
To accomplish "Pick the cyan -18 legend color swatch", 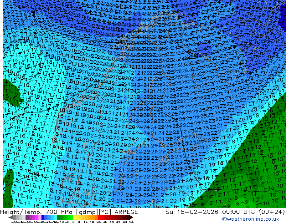I will [55, 218].
